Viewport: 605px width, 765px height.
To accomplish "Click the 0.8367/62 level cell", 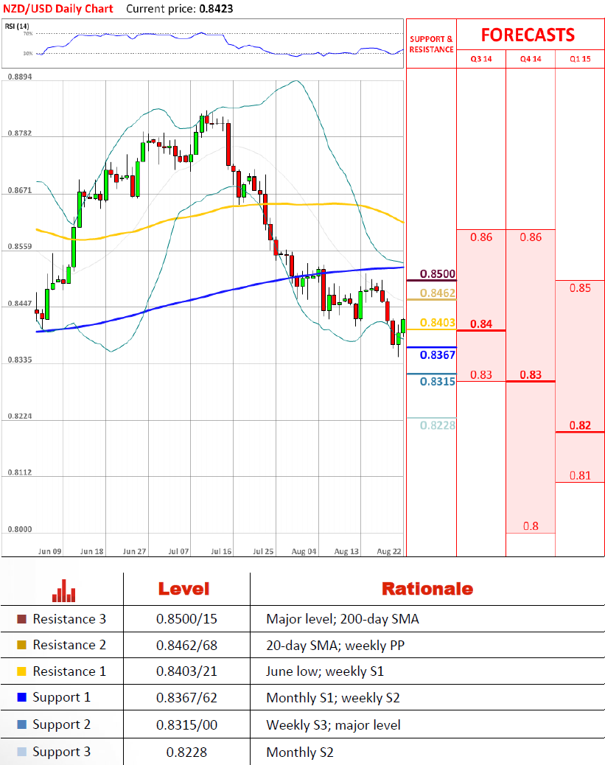I will pyautogui.click(x=187, y=698).
